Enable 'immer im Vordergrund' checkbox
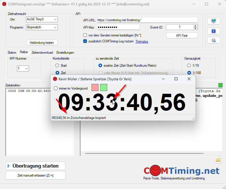This screenshot has height=189, width=226. (56, 88)
